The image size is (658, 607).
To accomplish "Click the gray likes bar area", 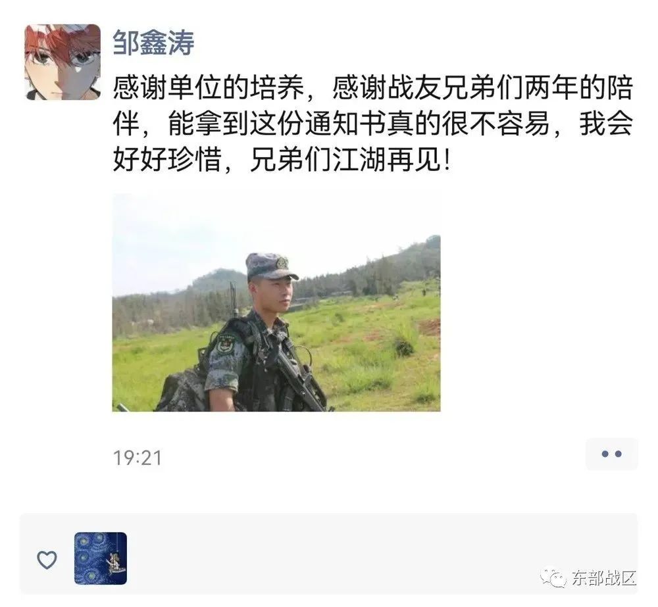I will 328,553.
